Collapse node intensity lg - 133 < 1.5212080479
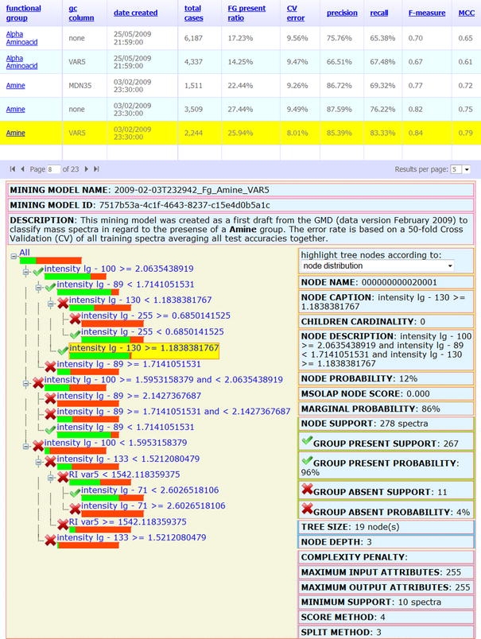Image resolution: width=481 pixels, height=639 pixels. [39, 462]
